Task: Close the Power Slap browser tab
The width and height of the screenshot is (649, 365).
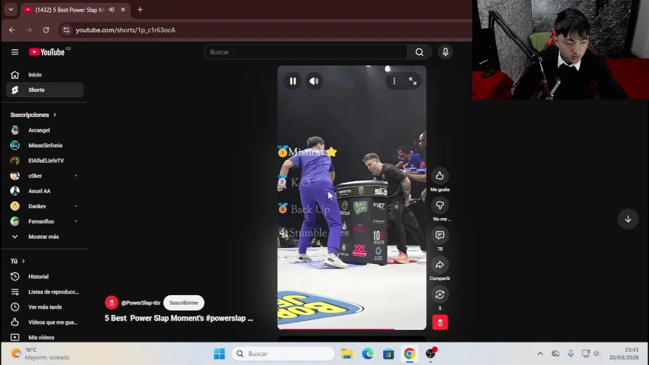Action: (123, 10)
